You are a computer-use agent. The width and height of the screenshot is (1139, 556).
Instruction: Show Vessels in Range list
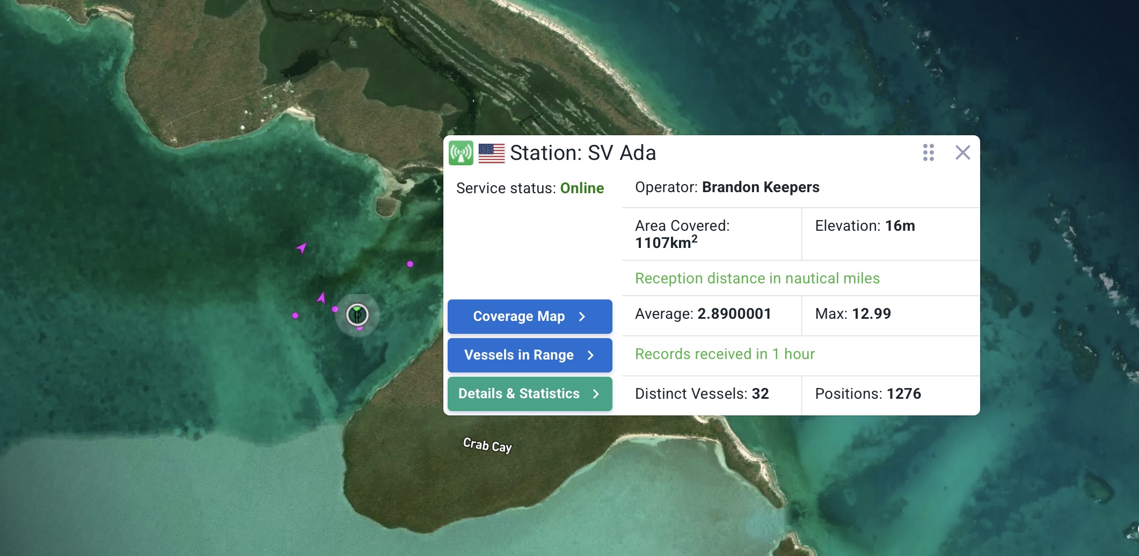(529, 355)
